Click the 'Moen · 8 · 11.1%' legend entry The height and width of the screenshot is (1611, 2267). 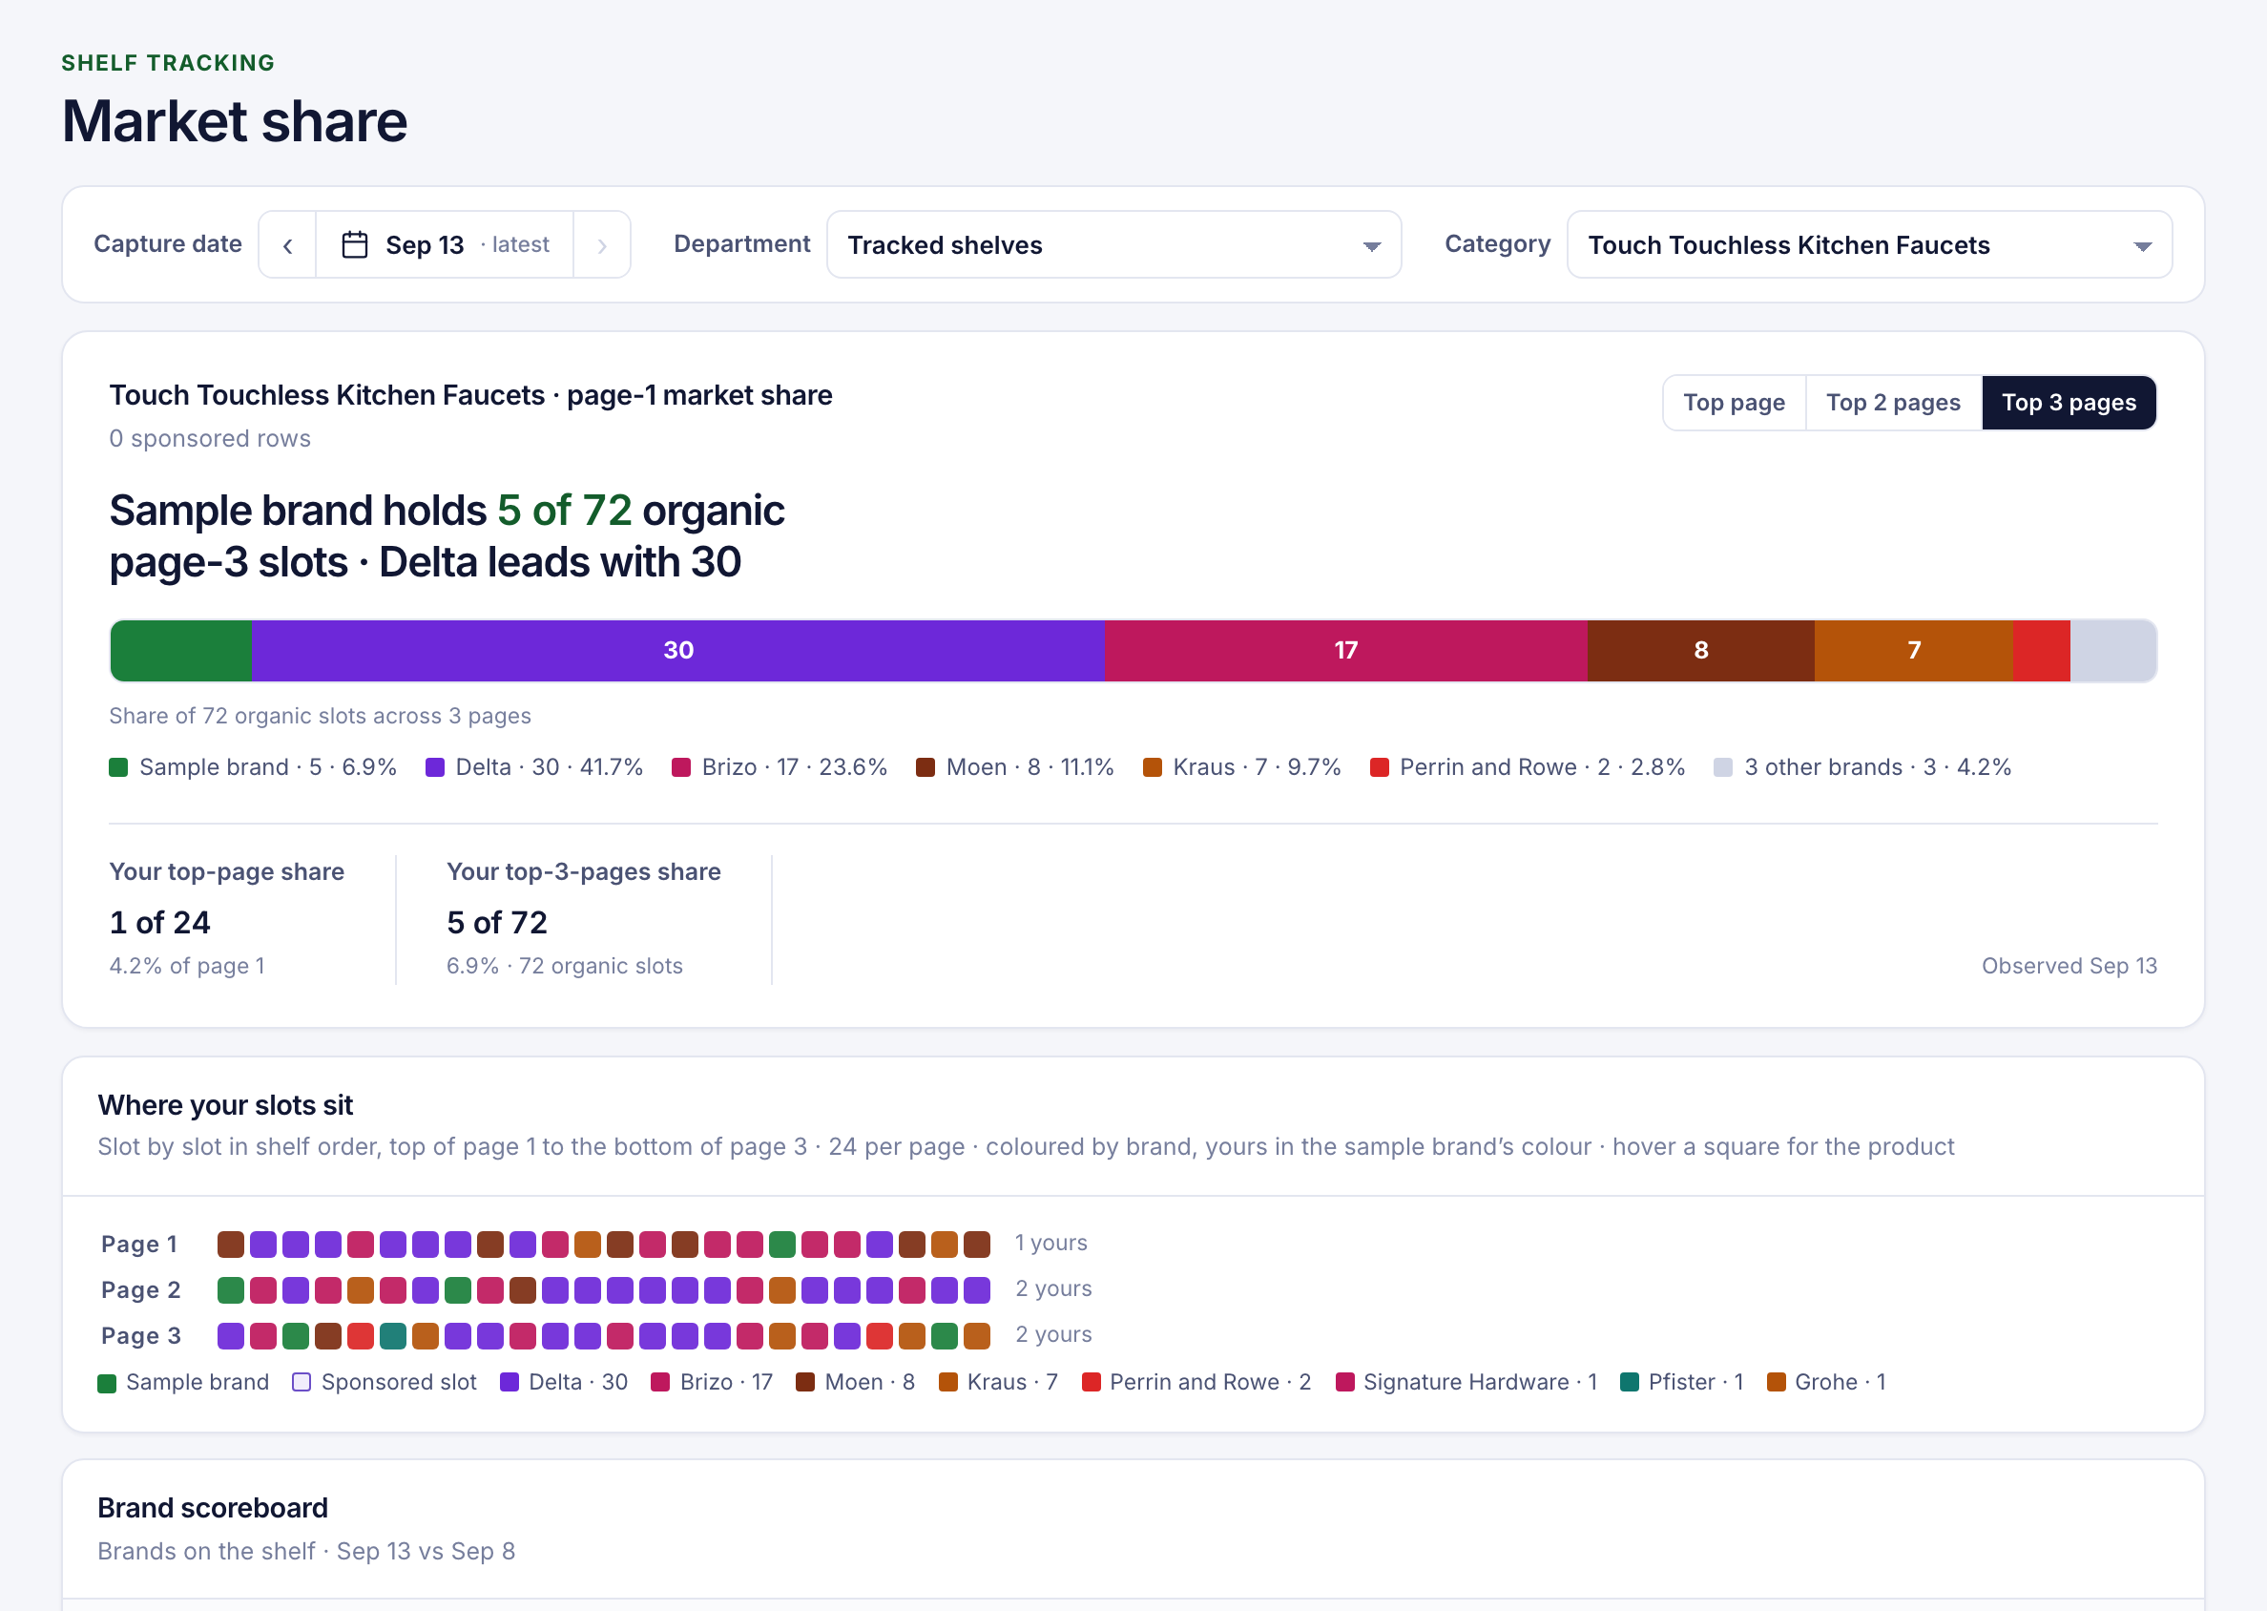pyautogui.click(x=1015, y=766)
